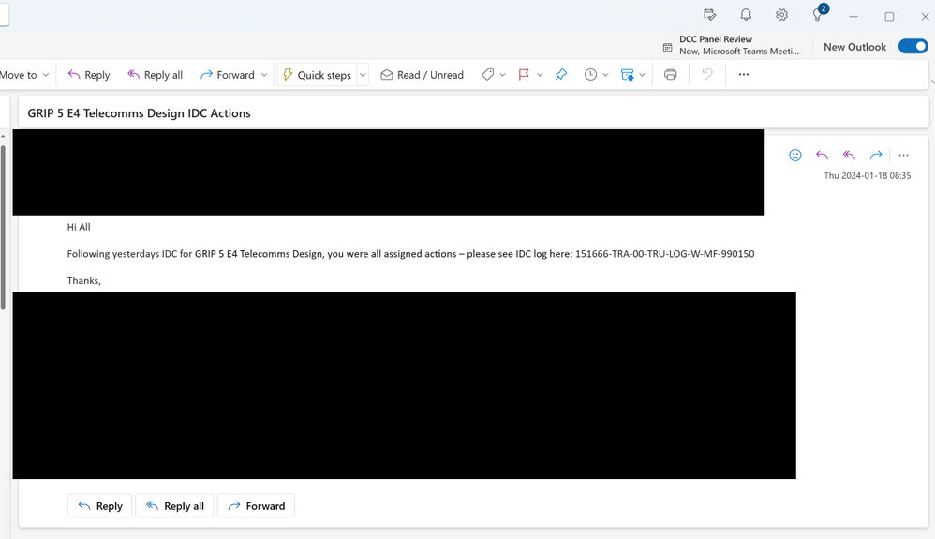
Task: Open Outlook settings gear
Action: (x=781, y=15)
